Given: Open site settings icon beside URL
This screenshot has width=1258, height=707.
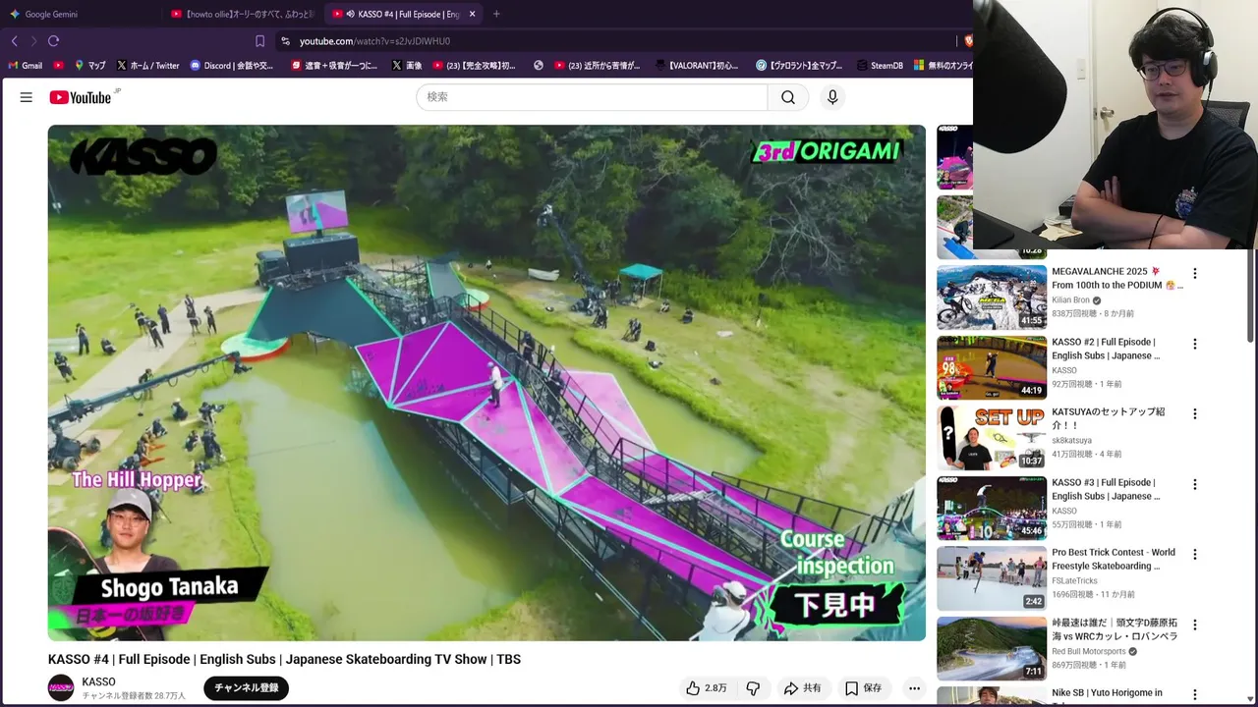Looking at the screenshot, I should tap(285, 41).
